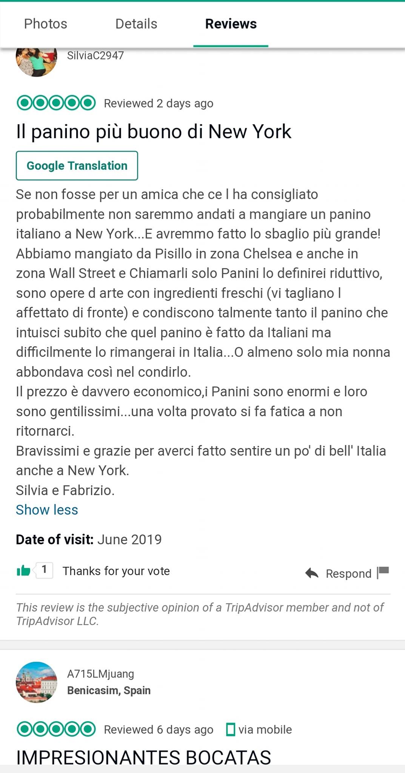Open the A715LMjuang username
Image resolution: width=405 pixels, height=773 pixels.
(100, 674)
